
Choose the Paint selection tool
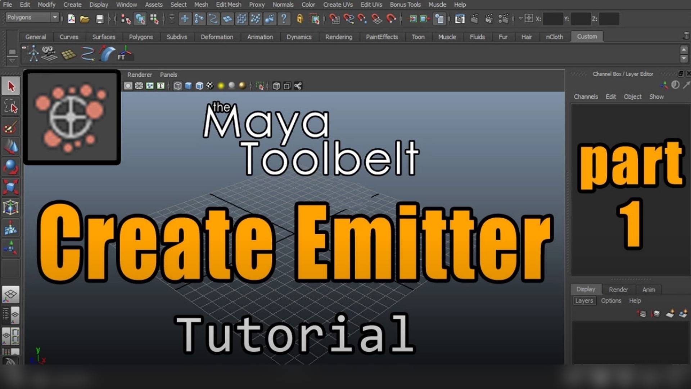11,127
